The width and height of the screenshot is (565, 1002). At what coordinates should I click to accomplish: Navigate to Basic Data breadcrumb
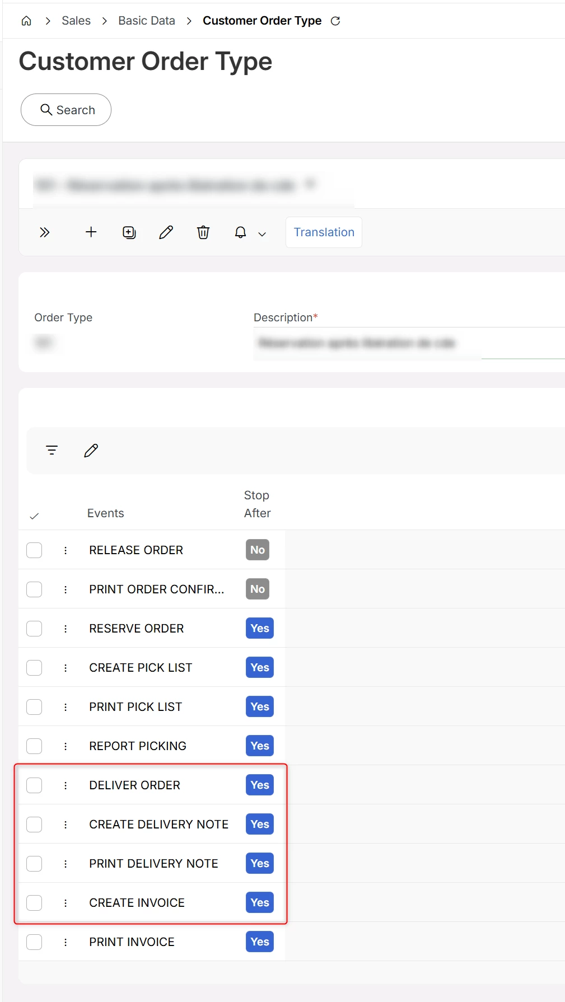click(147, 21)
